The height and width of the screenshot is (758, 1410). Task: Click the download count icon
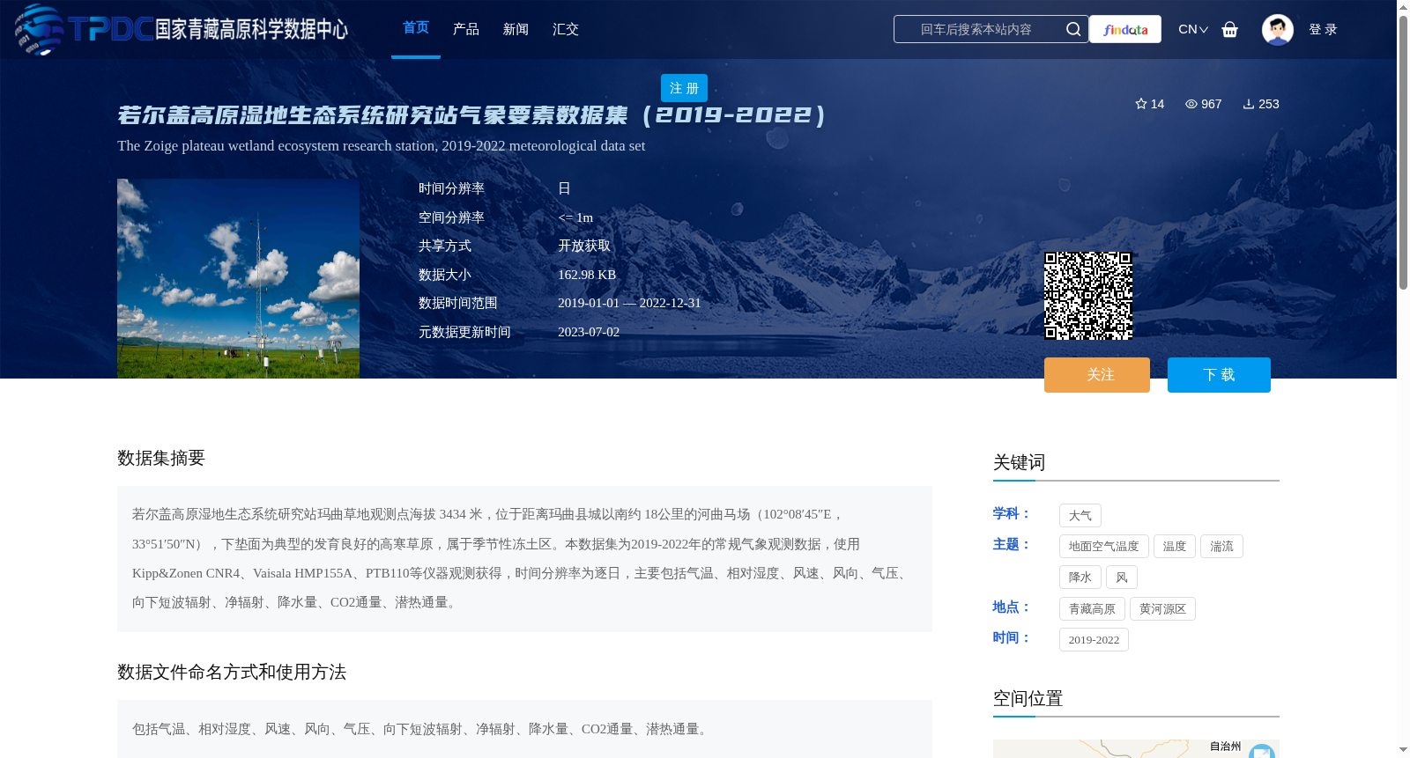pos(1249,104)
